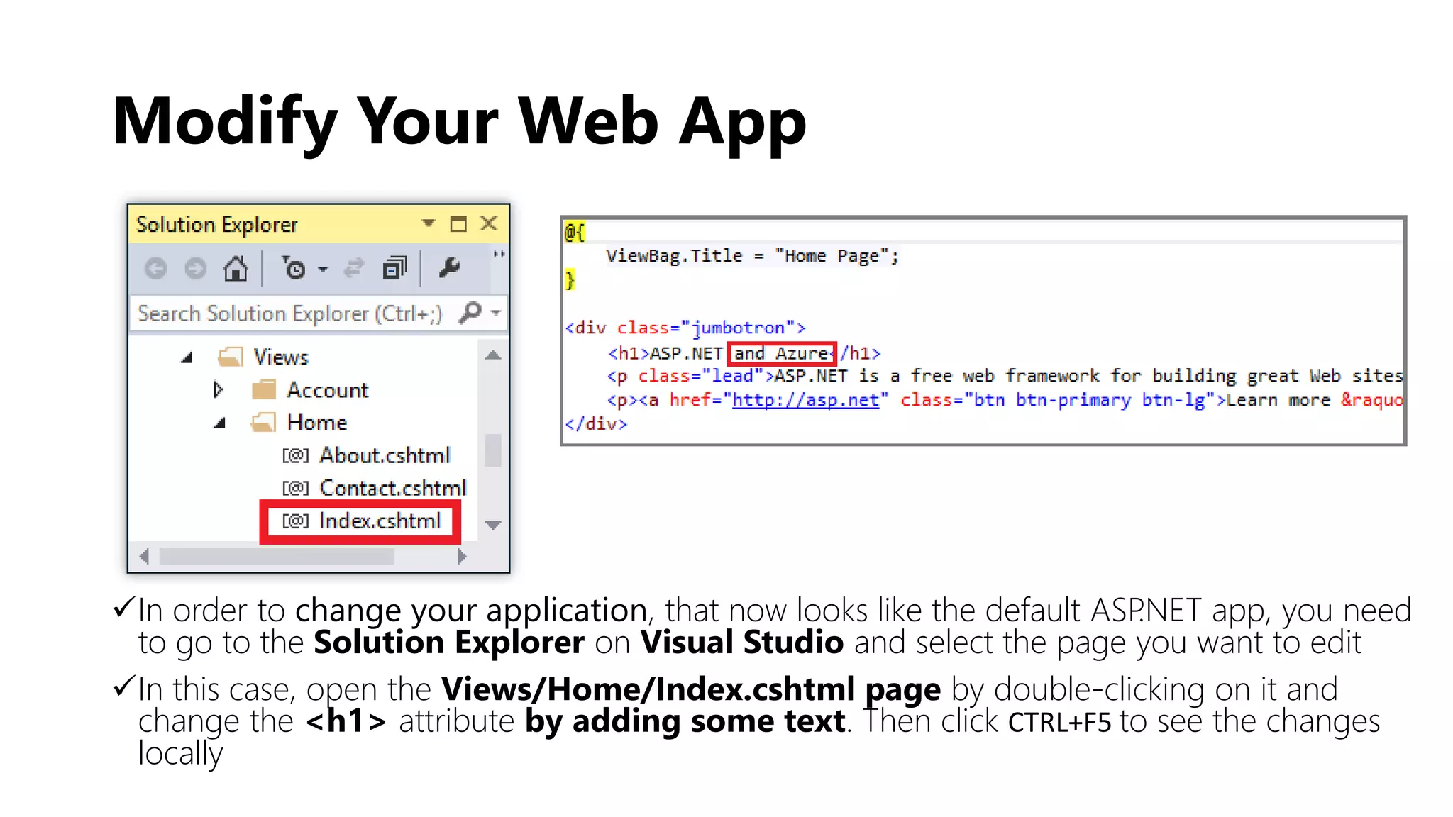1453x817 pixels.
Task: Click the opening @{ Razor block marker
Action: pos(575,231)
